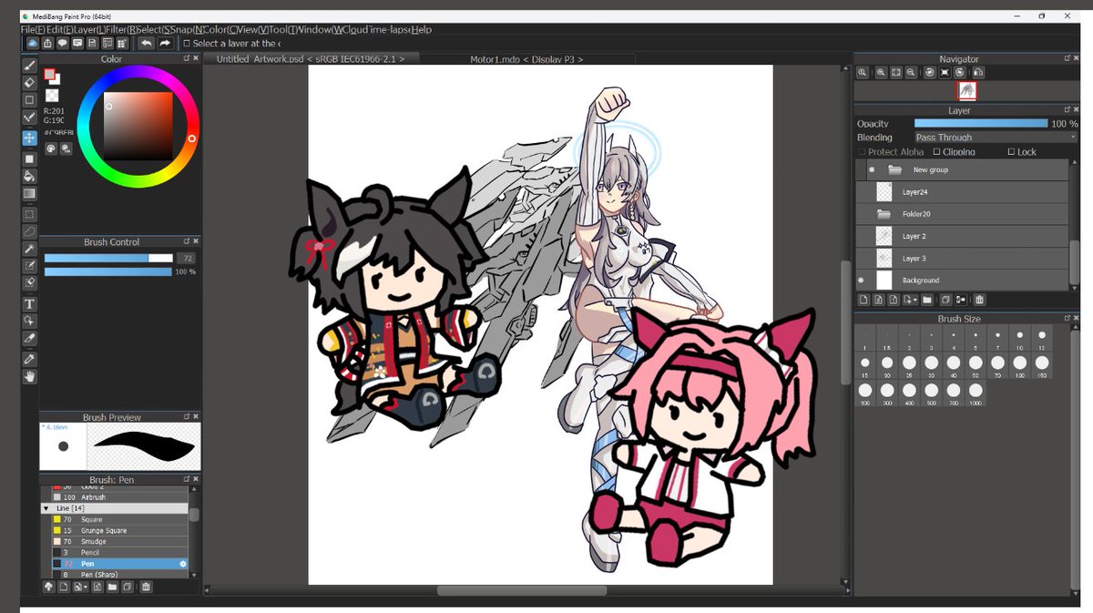Toggle visibility of Layer24

click(x=861, y=192)
